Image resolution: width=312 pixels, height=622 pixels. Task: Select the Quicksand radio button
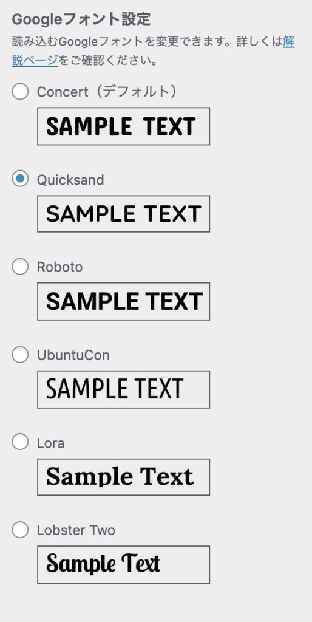click(20, 179)
